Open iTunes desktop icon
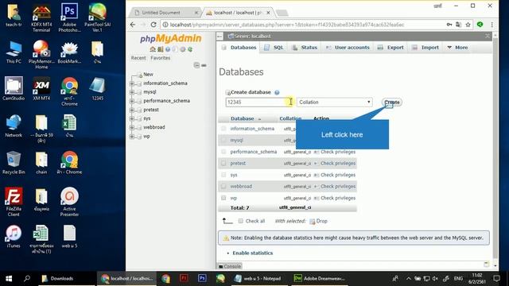The height and width of the screenshot is (286, 509). (x=14, y=237)
